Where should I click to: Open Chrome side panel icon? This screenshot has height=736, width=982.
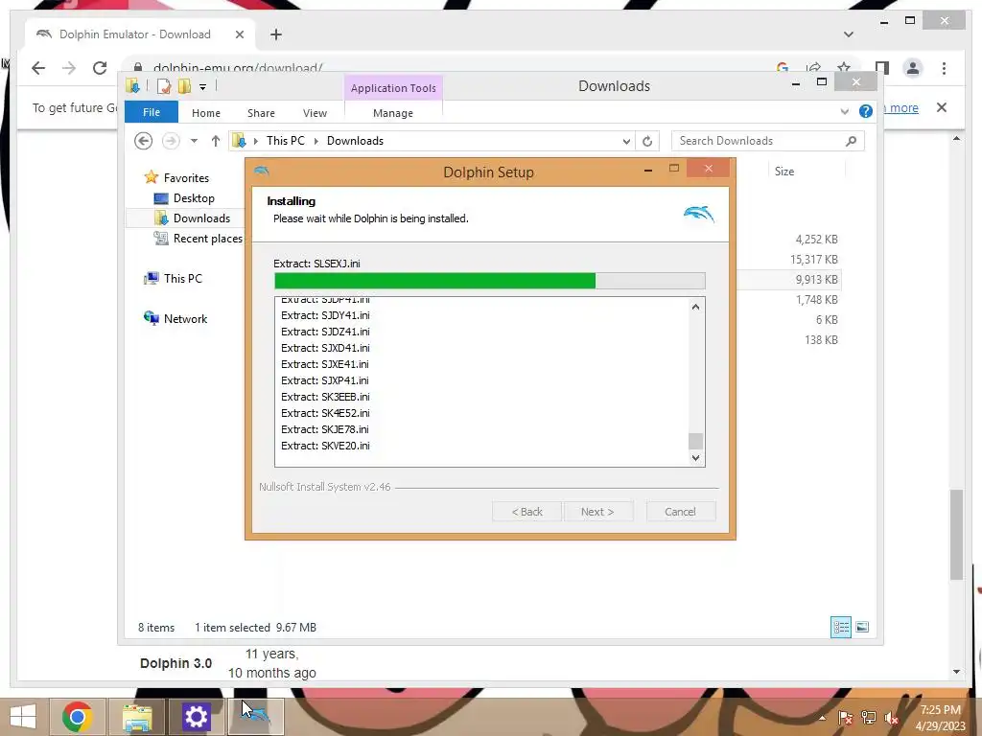tap(882, 68)
